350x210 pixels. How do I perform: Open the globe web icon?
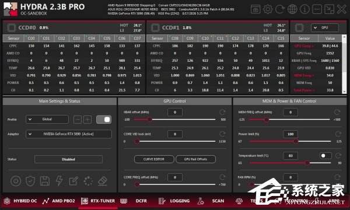coord(292,9)
